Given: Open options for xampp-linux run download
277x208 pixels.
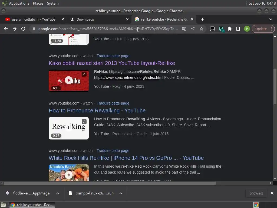Looking at the screenshot, I should point(121,193).
